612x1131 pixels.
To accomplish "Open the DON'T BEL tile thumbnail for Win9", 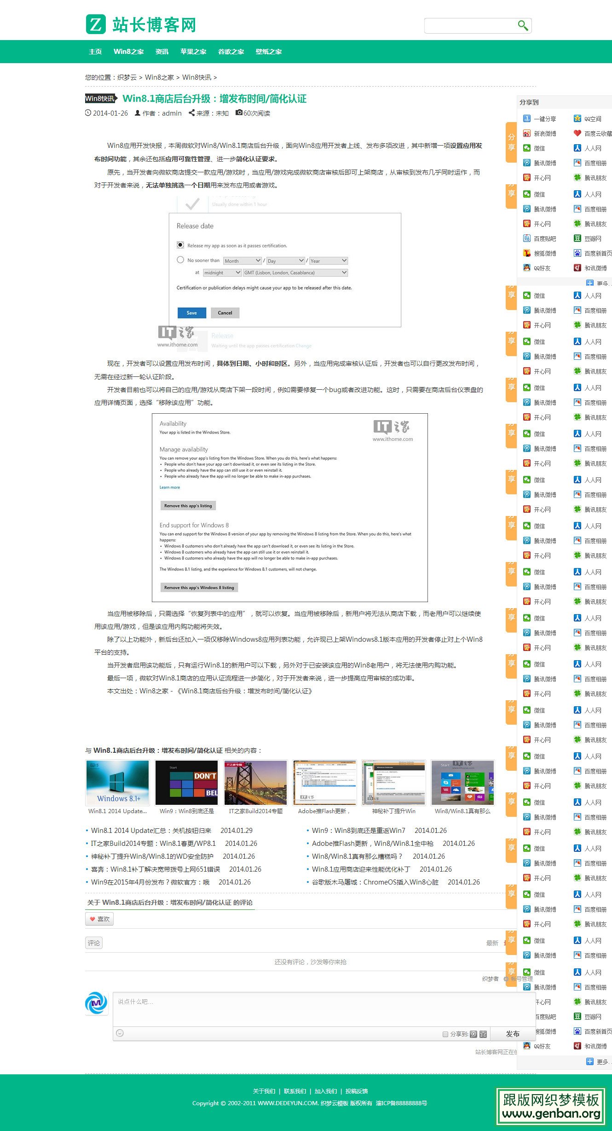I will coord(187,782).
